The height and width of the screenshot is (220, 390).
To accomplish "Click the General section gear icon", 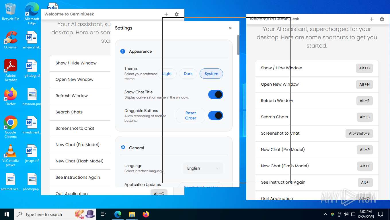I will [123, 148].
